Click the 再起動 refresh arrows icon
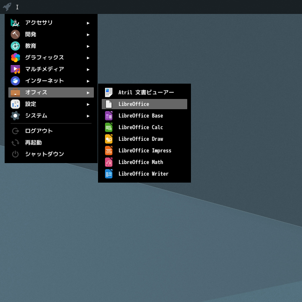The width and height of the screenshot is (302, 302). pyautogui.click(x=15, y=143)
